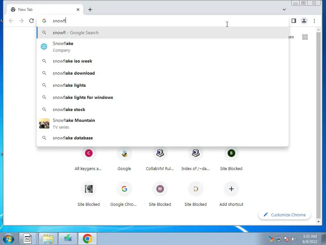Click the network tray icon
The image size is (326, 245).
[x=278, y=239]
